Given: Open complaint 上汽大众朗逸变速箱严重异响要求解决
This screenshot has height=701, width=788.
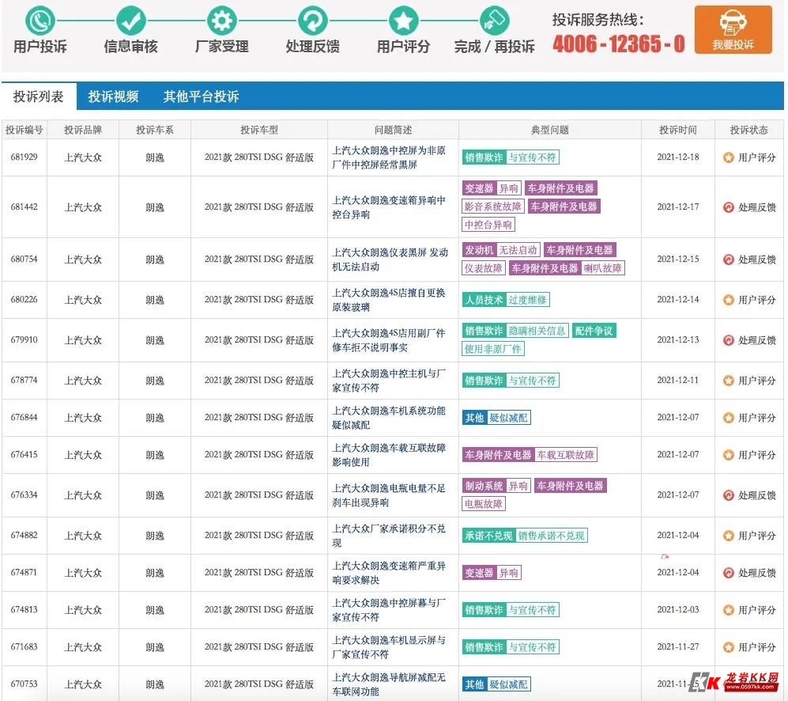Looking at the screenshot, I should [x=389, y=573].
